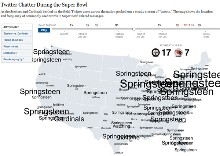
Task: Click the timeline slider handle
Action: point(134,29)
